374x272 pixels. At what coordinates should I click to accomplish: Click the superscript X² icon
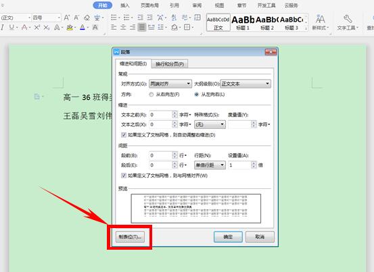[37, 28]
